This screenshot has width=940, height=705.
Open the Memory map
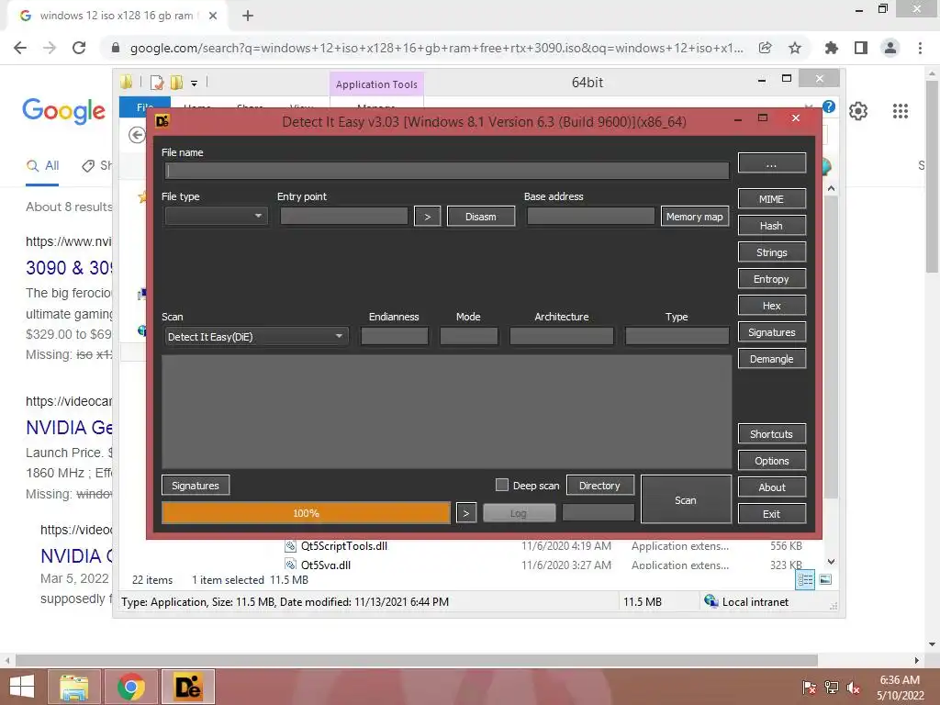click(x=694, y=217)
